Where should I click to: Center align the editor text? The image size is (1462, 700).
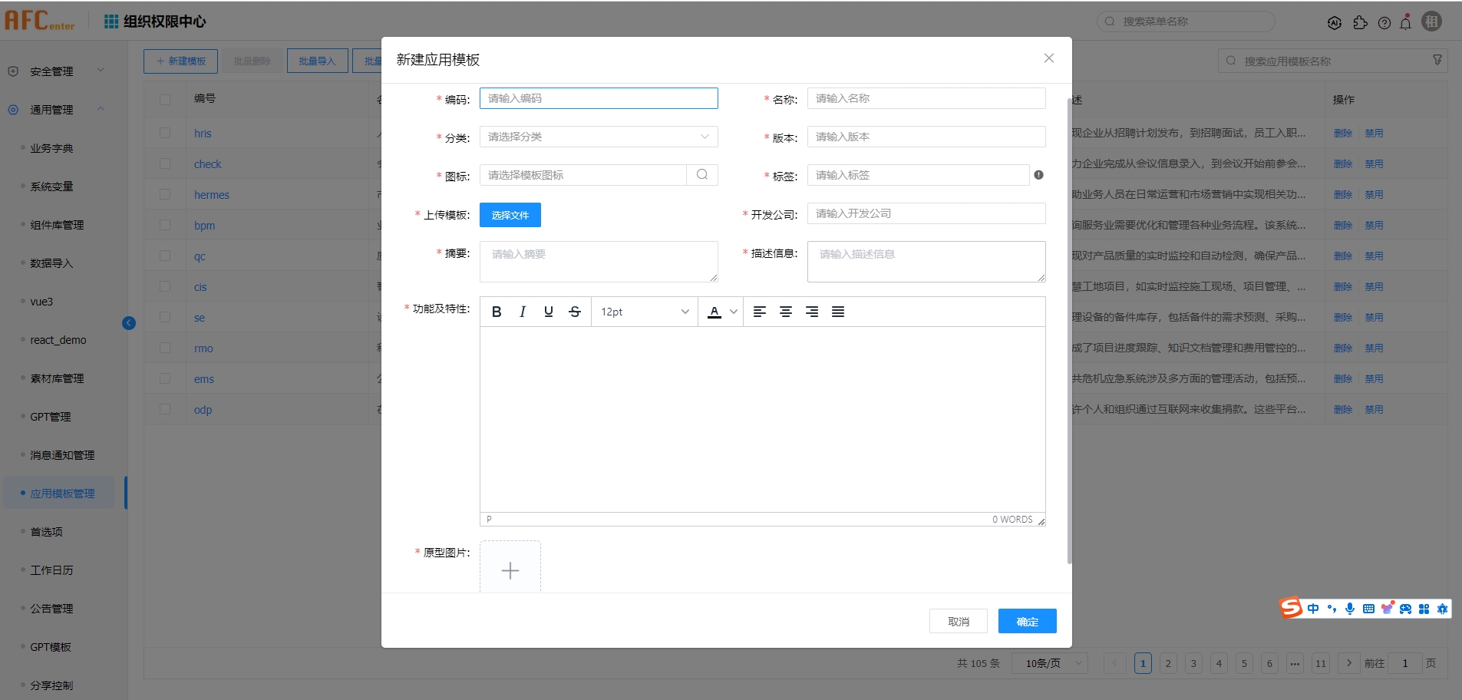pyautogui.click(x=786, y=312)
